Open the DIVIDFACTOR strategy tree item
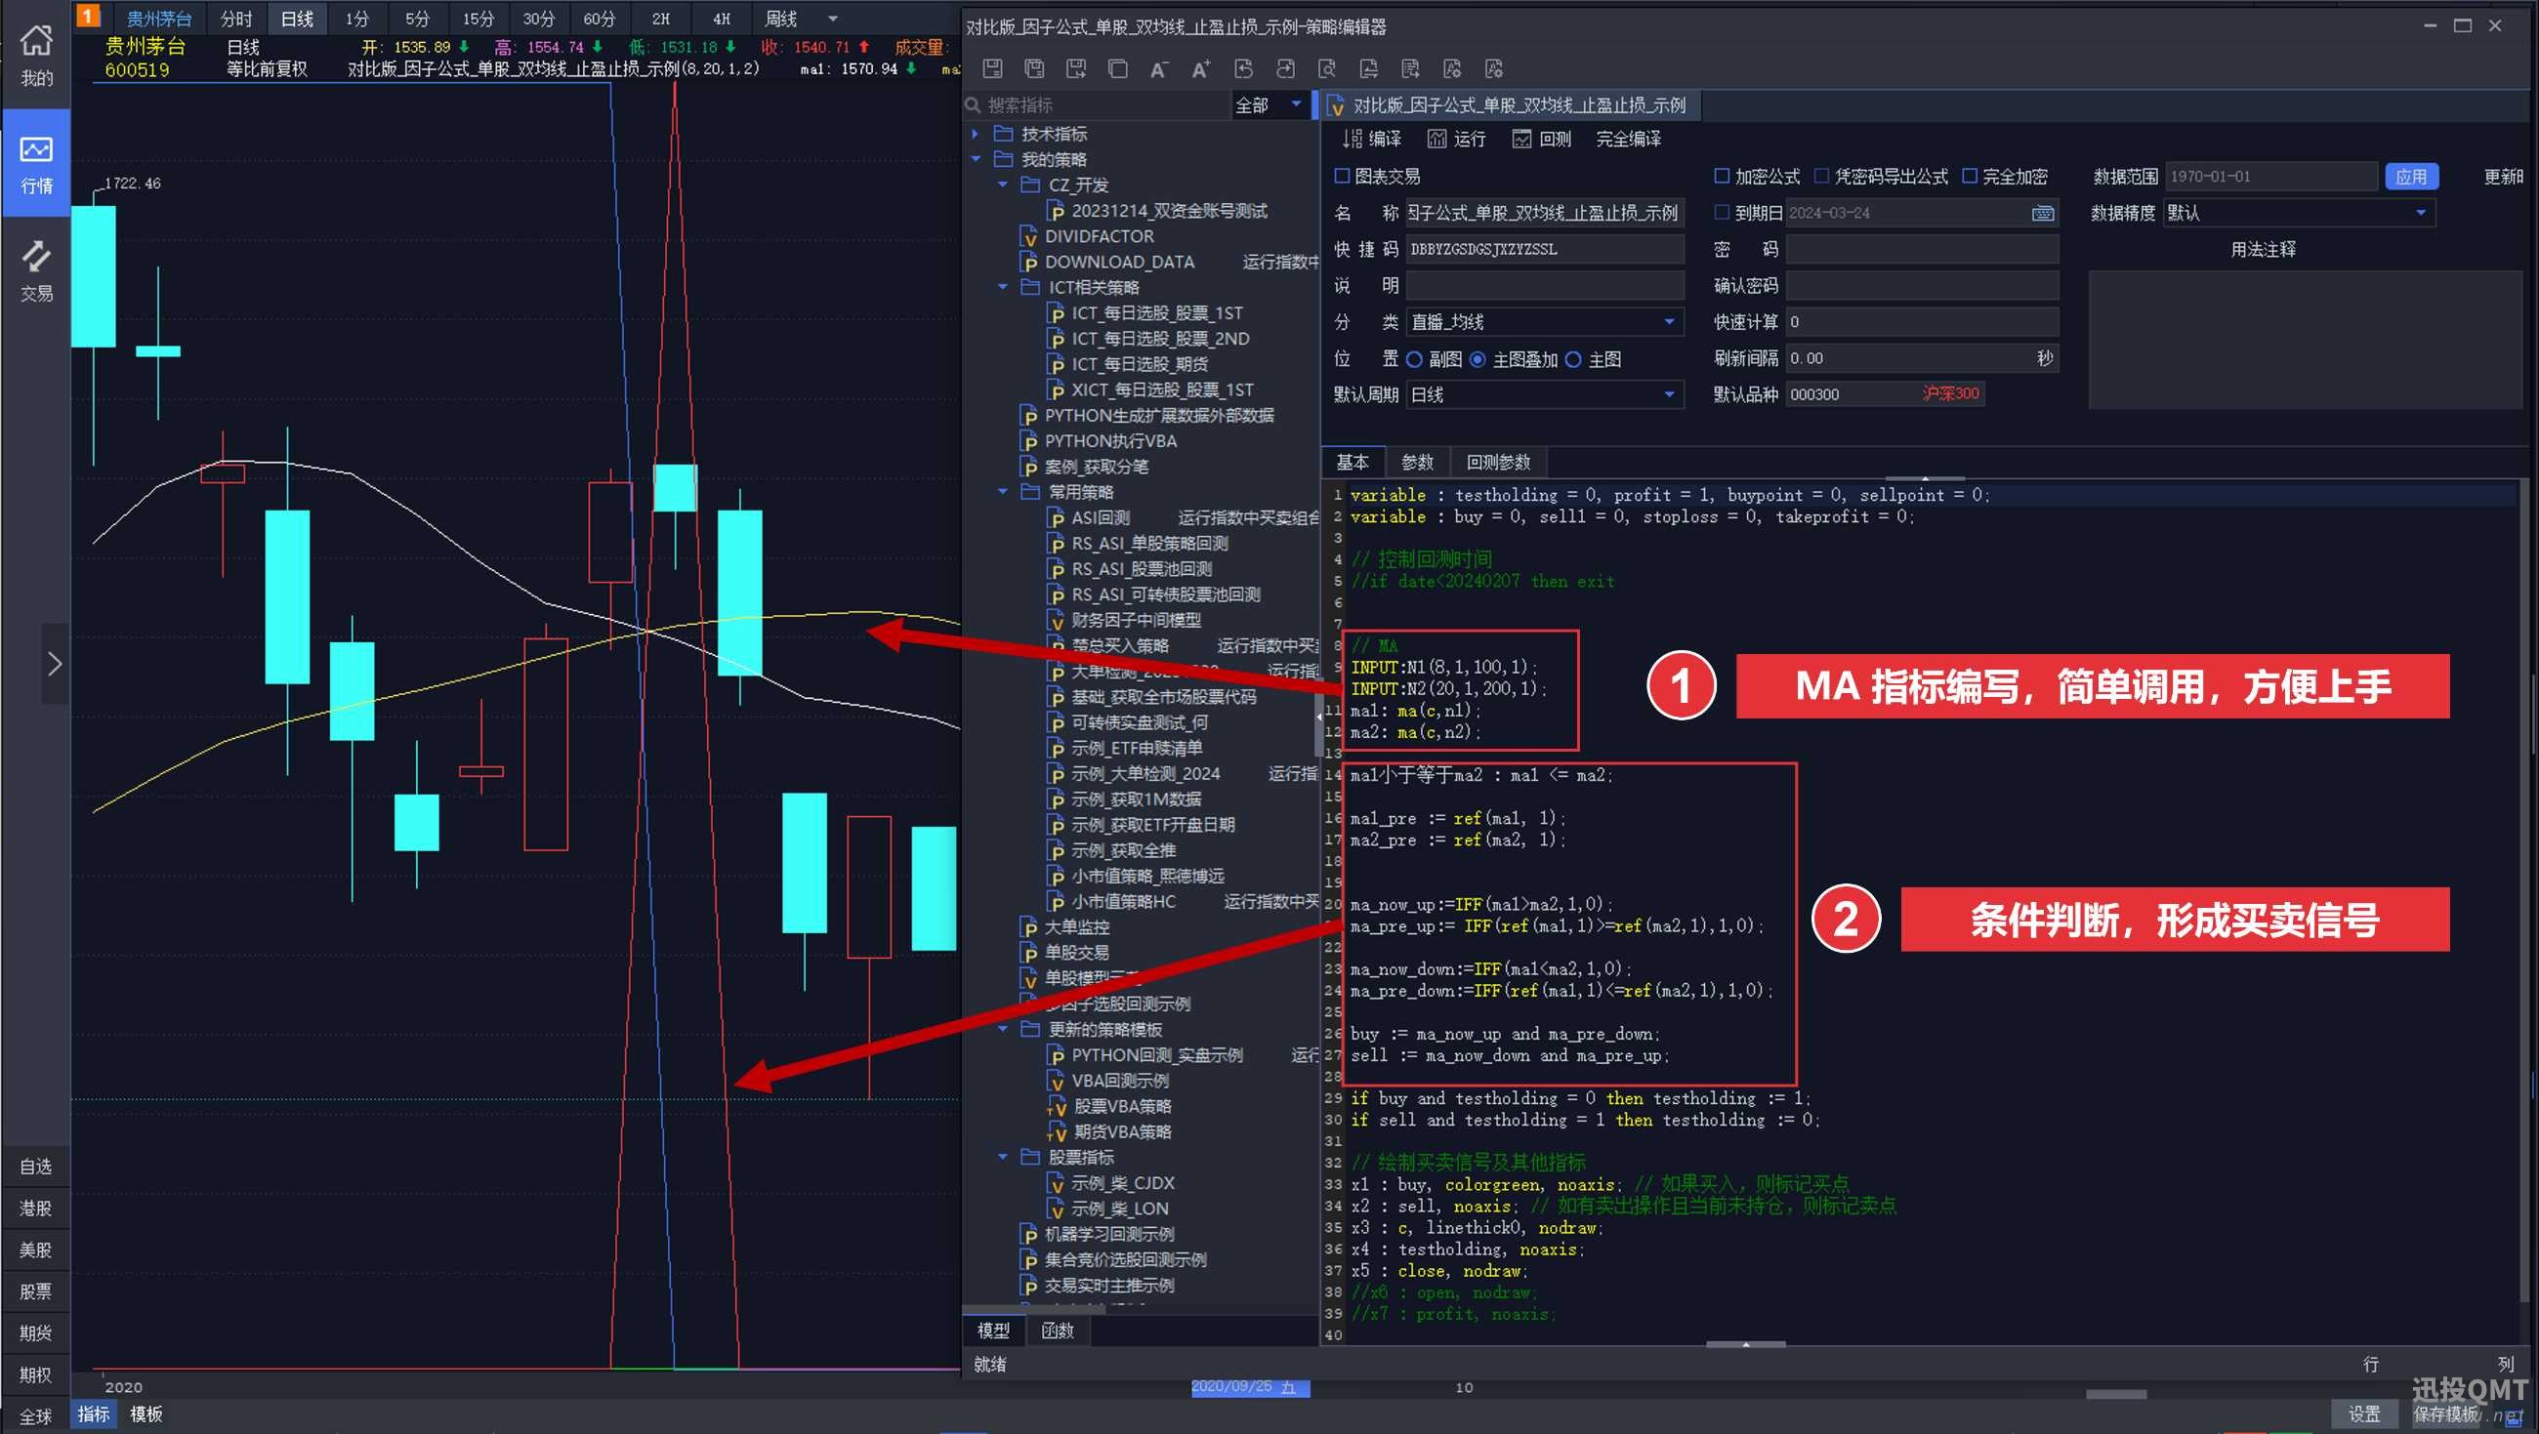Image resolution: width=2539 pixels, height=1434 pixels. [1098, 236]
